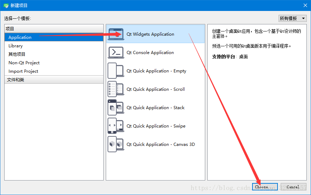Pick Qt Quick Application - Canvas 3D label

(161, 144)
